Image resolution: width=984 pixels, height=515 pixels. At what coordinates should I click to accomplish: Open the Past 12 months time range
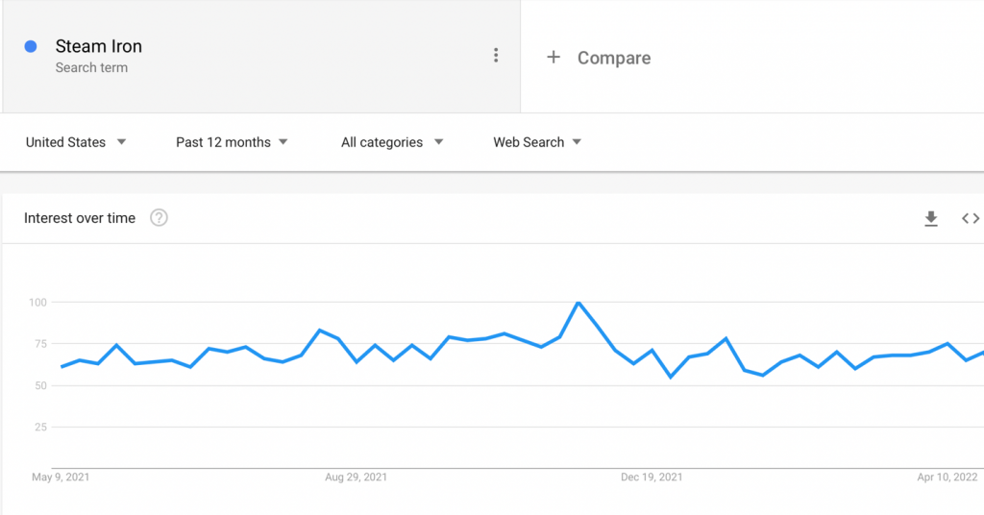(232, 142)
